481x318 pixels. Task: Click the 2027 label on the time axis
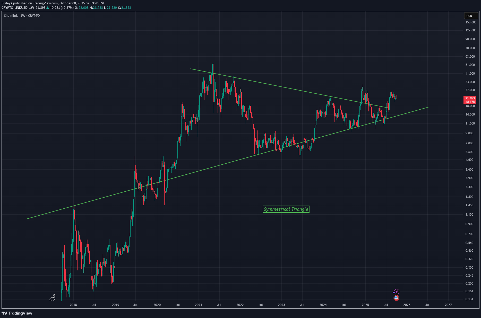448,305
